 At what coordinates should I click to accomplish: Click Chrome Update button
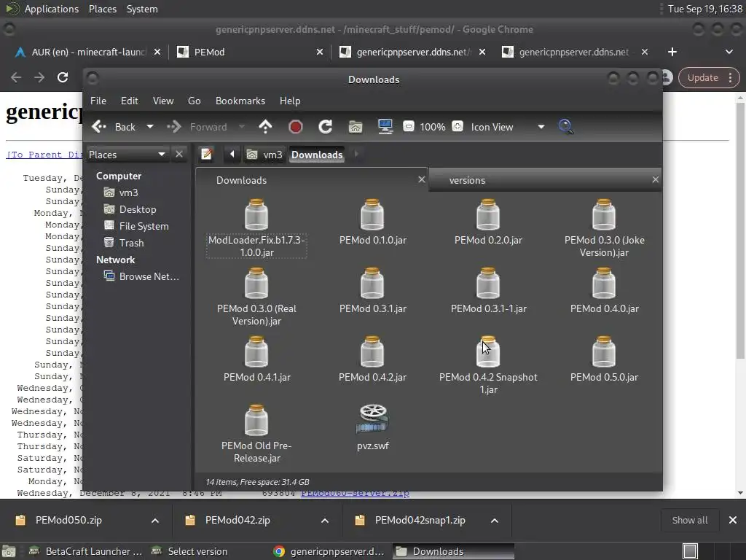708,77
